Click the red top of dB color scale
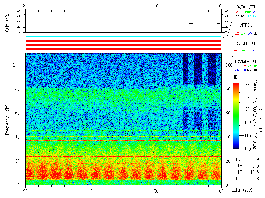Screen dimensions: 265x198 (x=236, y=84)
